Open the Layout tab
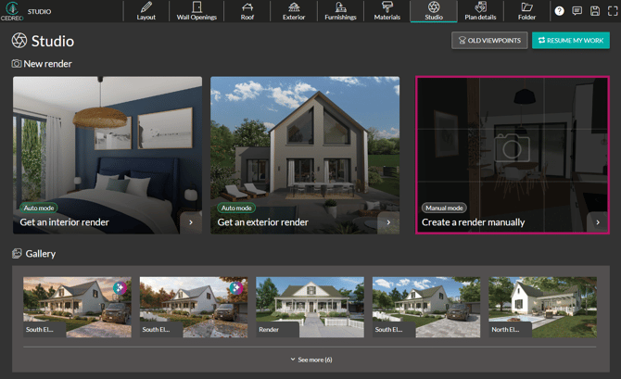The image size is (621, 379). pos(146,11)
